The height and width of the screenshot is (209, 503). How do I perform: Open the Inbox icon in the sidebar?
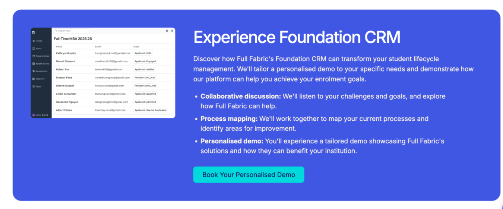point(34,48)
